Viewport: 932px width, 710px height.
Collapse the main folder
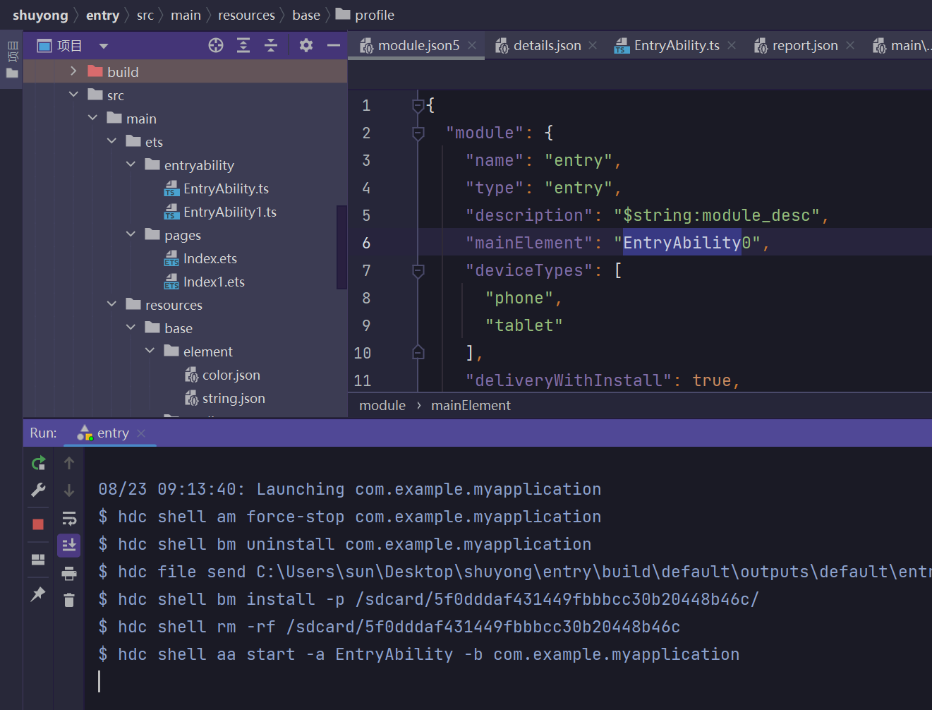point(92,118)
